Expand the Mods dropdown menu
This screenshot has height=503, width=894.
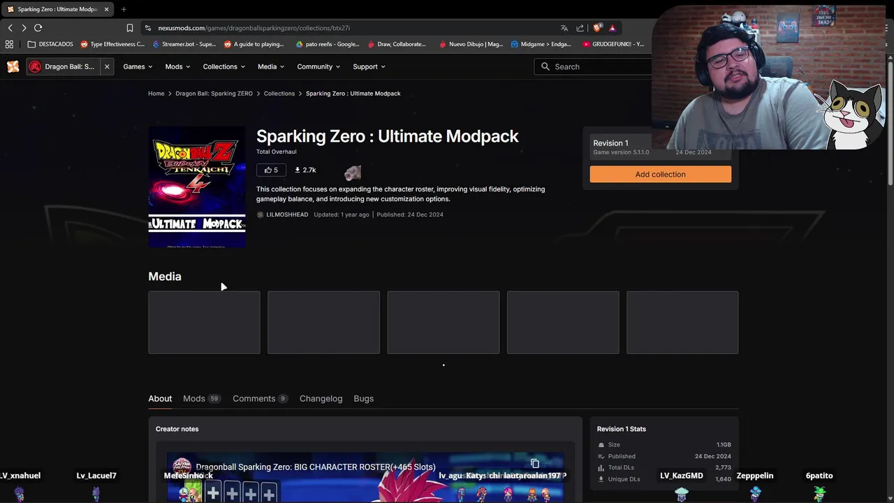tap(178, 66)
